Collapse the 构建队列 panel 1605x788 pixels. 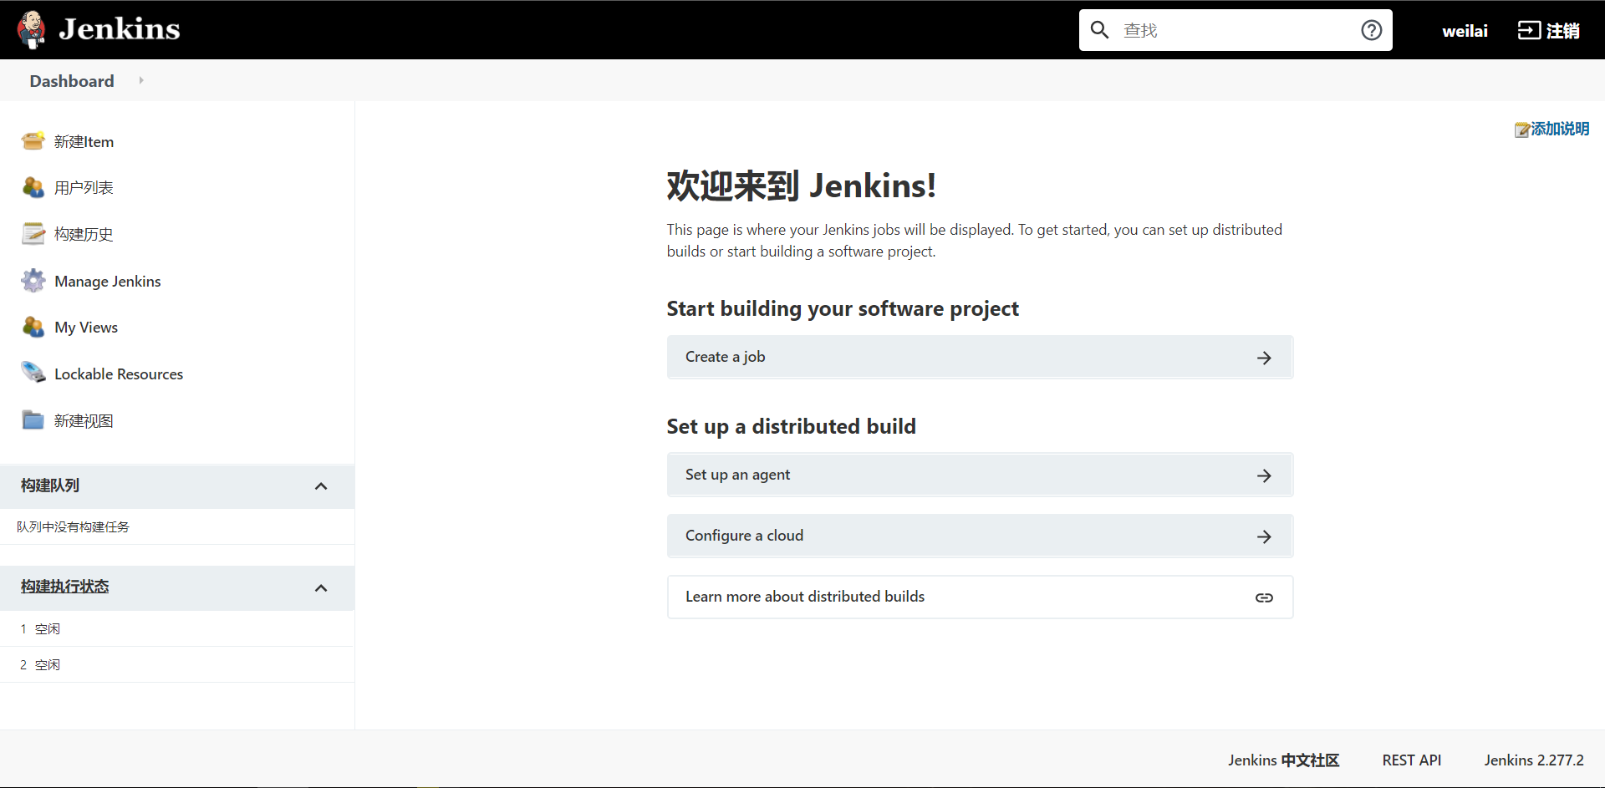coord(321,486)
